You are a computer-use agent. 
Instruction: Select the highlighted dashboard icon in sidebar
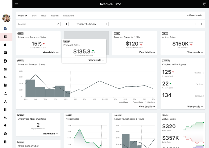[5, 37]
